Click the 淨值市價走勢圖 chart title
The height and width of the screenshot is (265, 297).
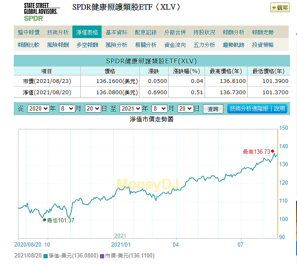(151, 119)
